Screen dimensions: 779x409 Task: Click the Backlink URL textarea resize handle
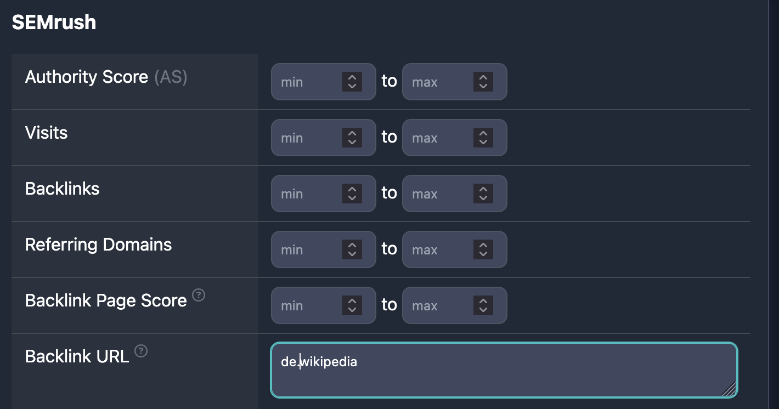pyautogui.click(x=729, y=389)
